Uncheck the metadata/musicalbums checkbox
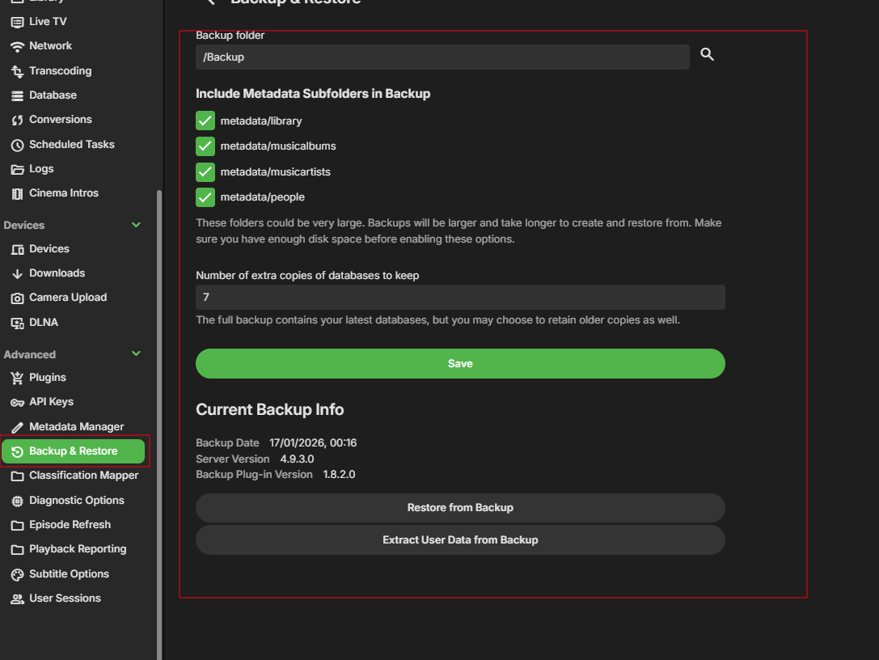Screen dimensions: 879x660 click(x=205, y=146)
